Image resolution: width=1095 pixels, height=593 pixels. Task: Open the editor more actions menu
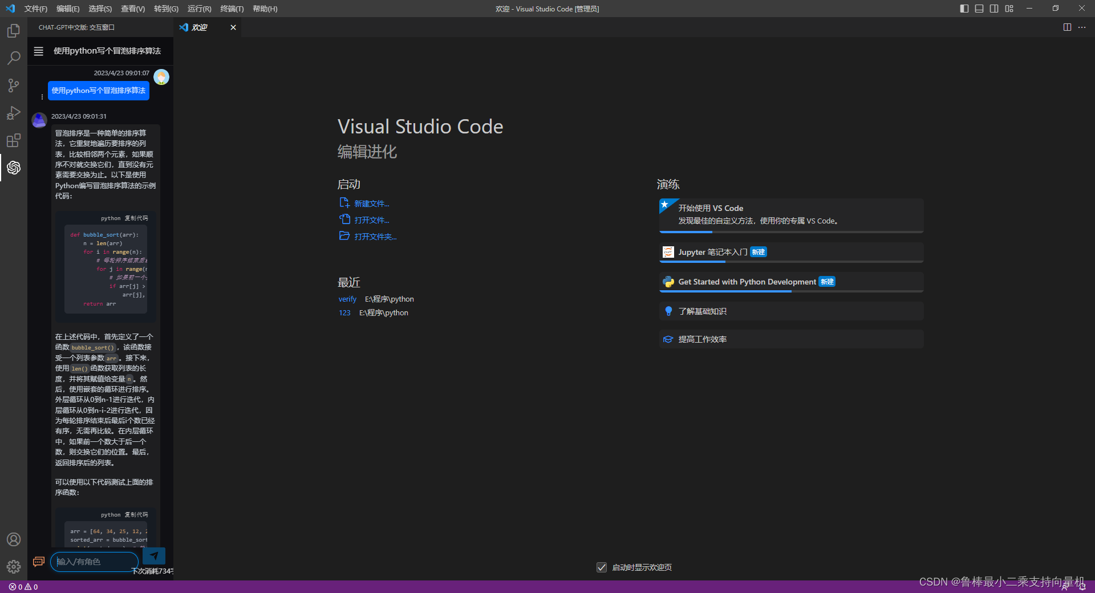pyautogui.click(x=1082, y=27)
